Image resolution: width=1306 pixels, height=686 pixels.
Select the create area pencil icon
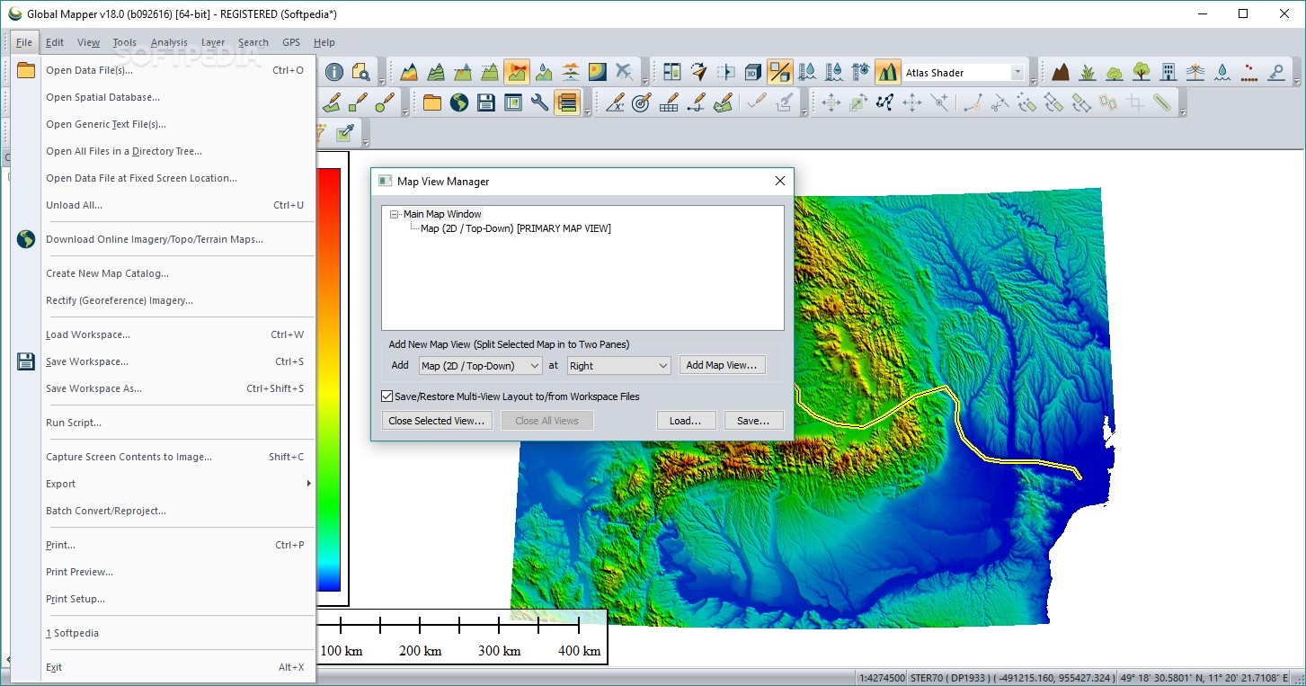tap(332, 102)
